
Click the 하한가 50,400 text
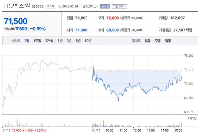[132, 30]
